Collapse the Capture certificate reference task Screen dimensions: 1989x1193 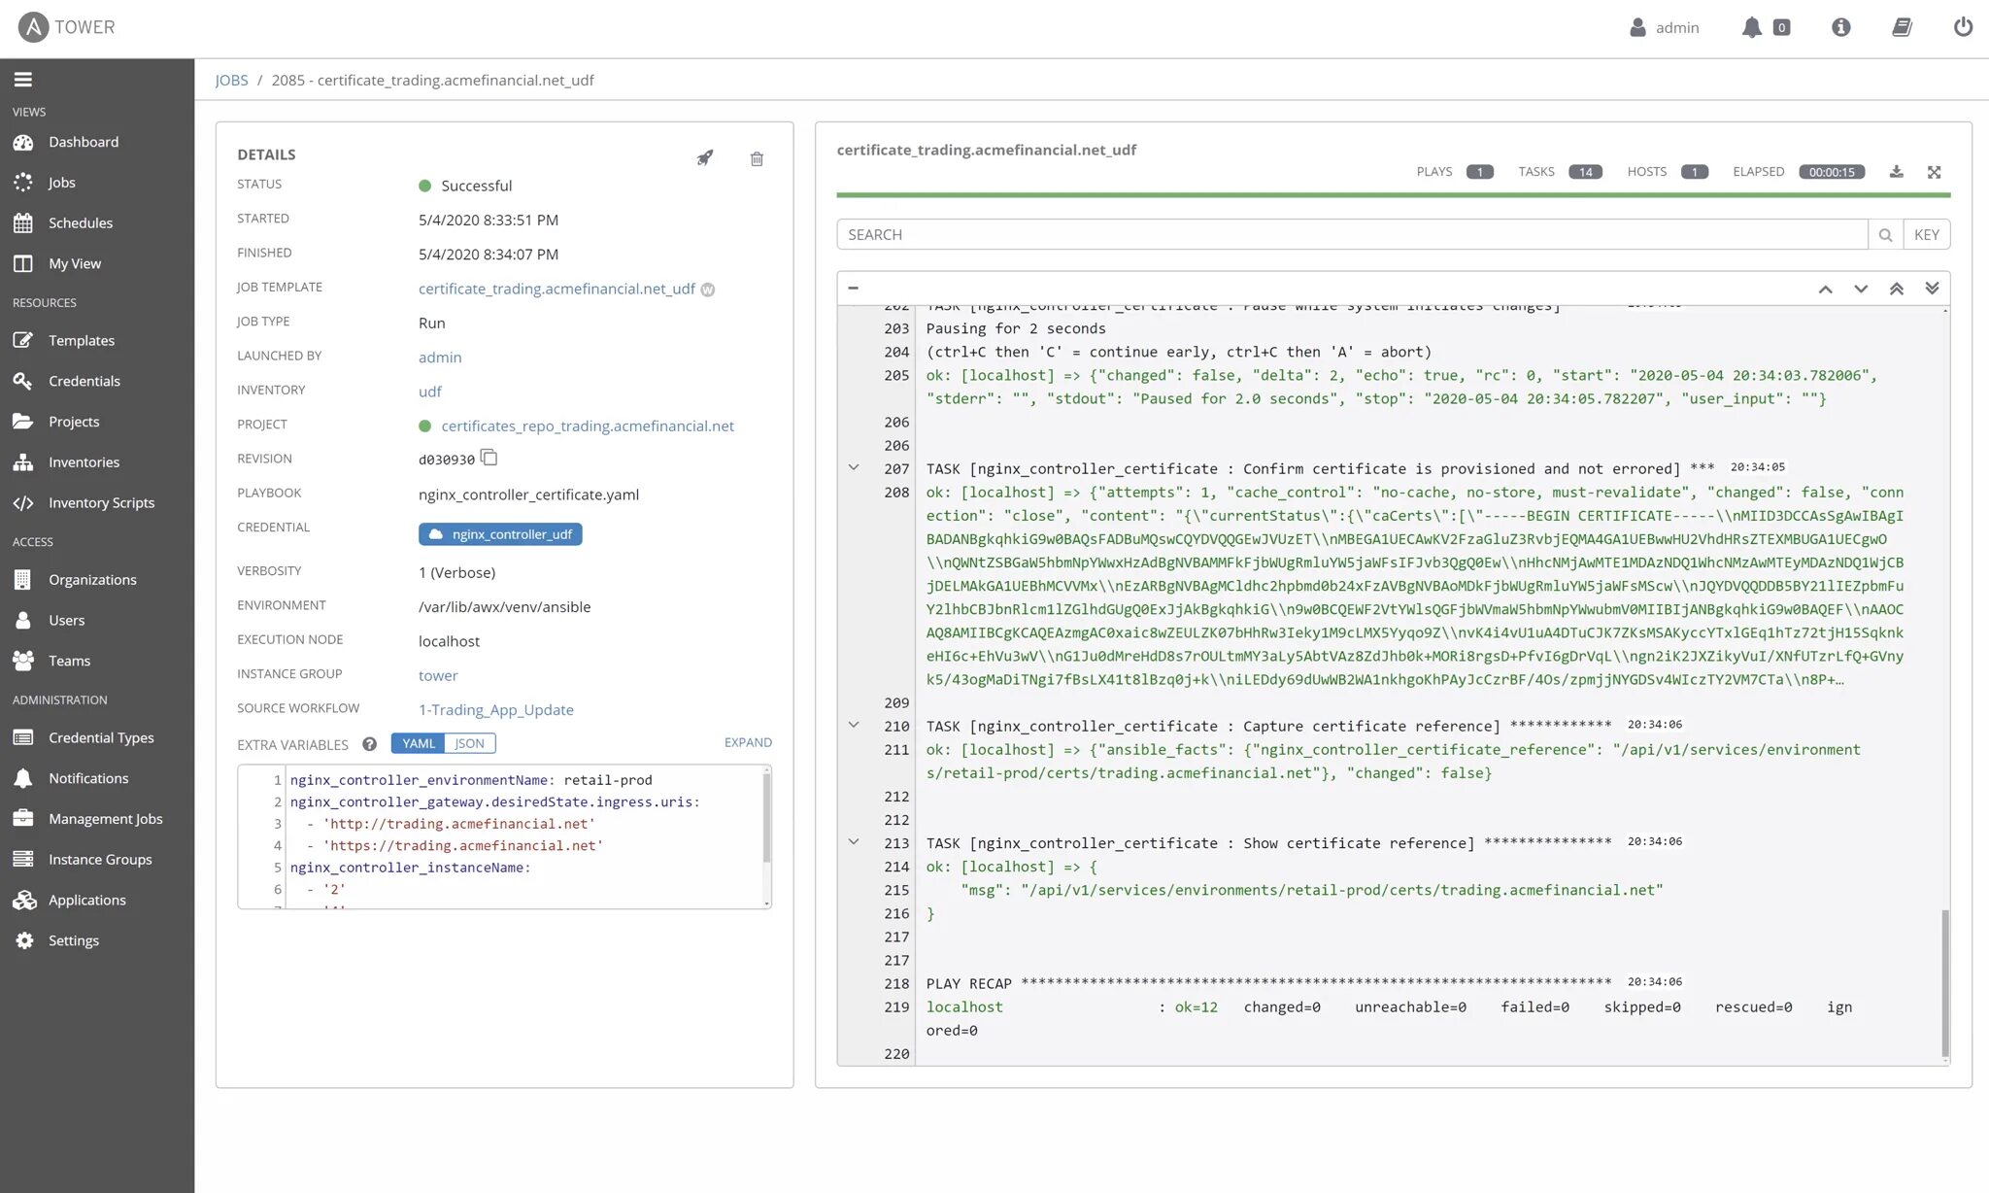click(854, 725)
